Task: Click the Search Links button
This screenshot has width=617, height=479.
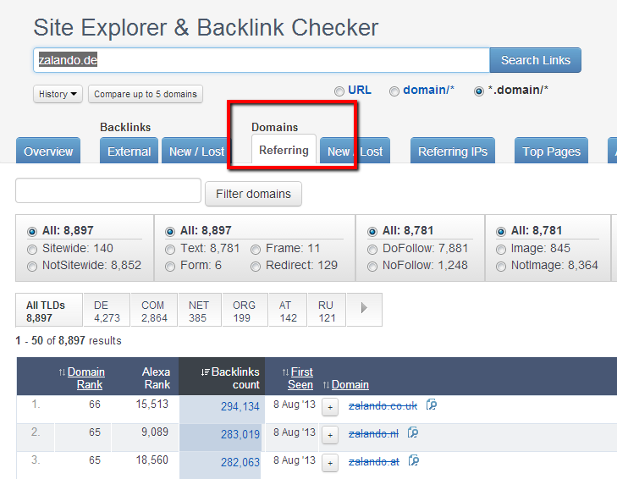Action: (x=535, y=60)
